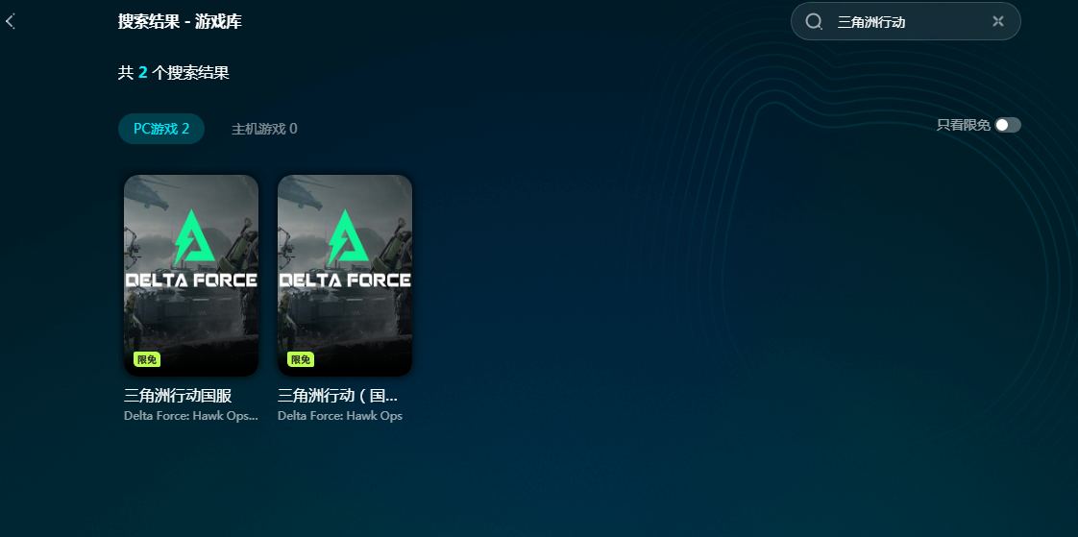Viewport: 1078px width, 537px height.
Task: Enable the 只看限免 toggle switch
Action: coord(1008,125)
